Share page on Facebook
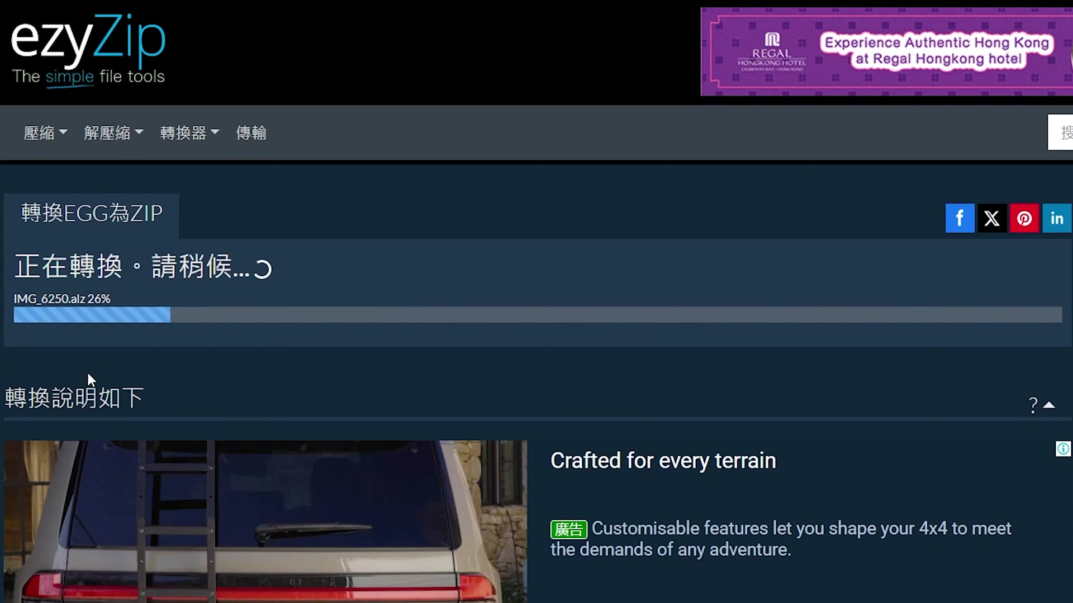Screen dimensions: 1073x603 tap(960, 218)
